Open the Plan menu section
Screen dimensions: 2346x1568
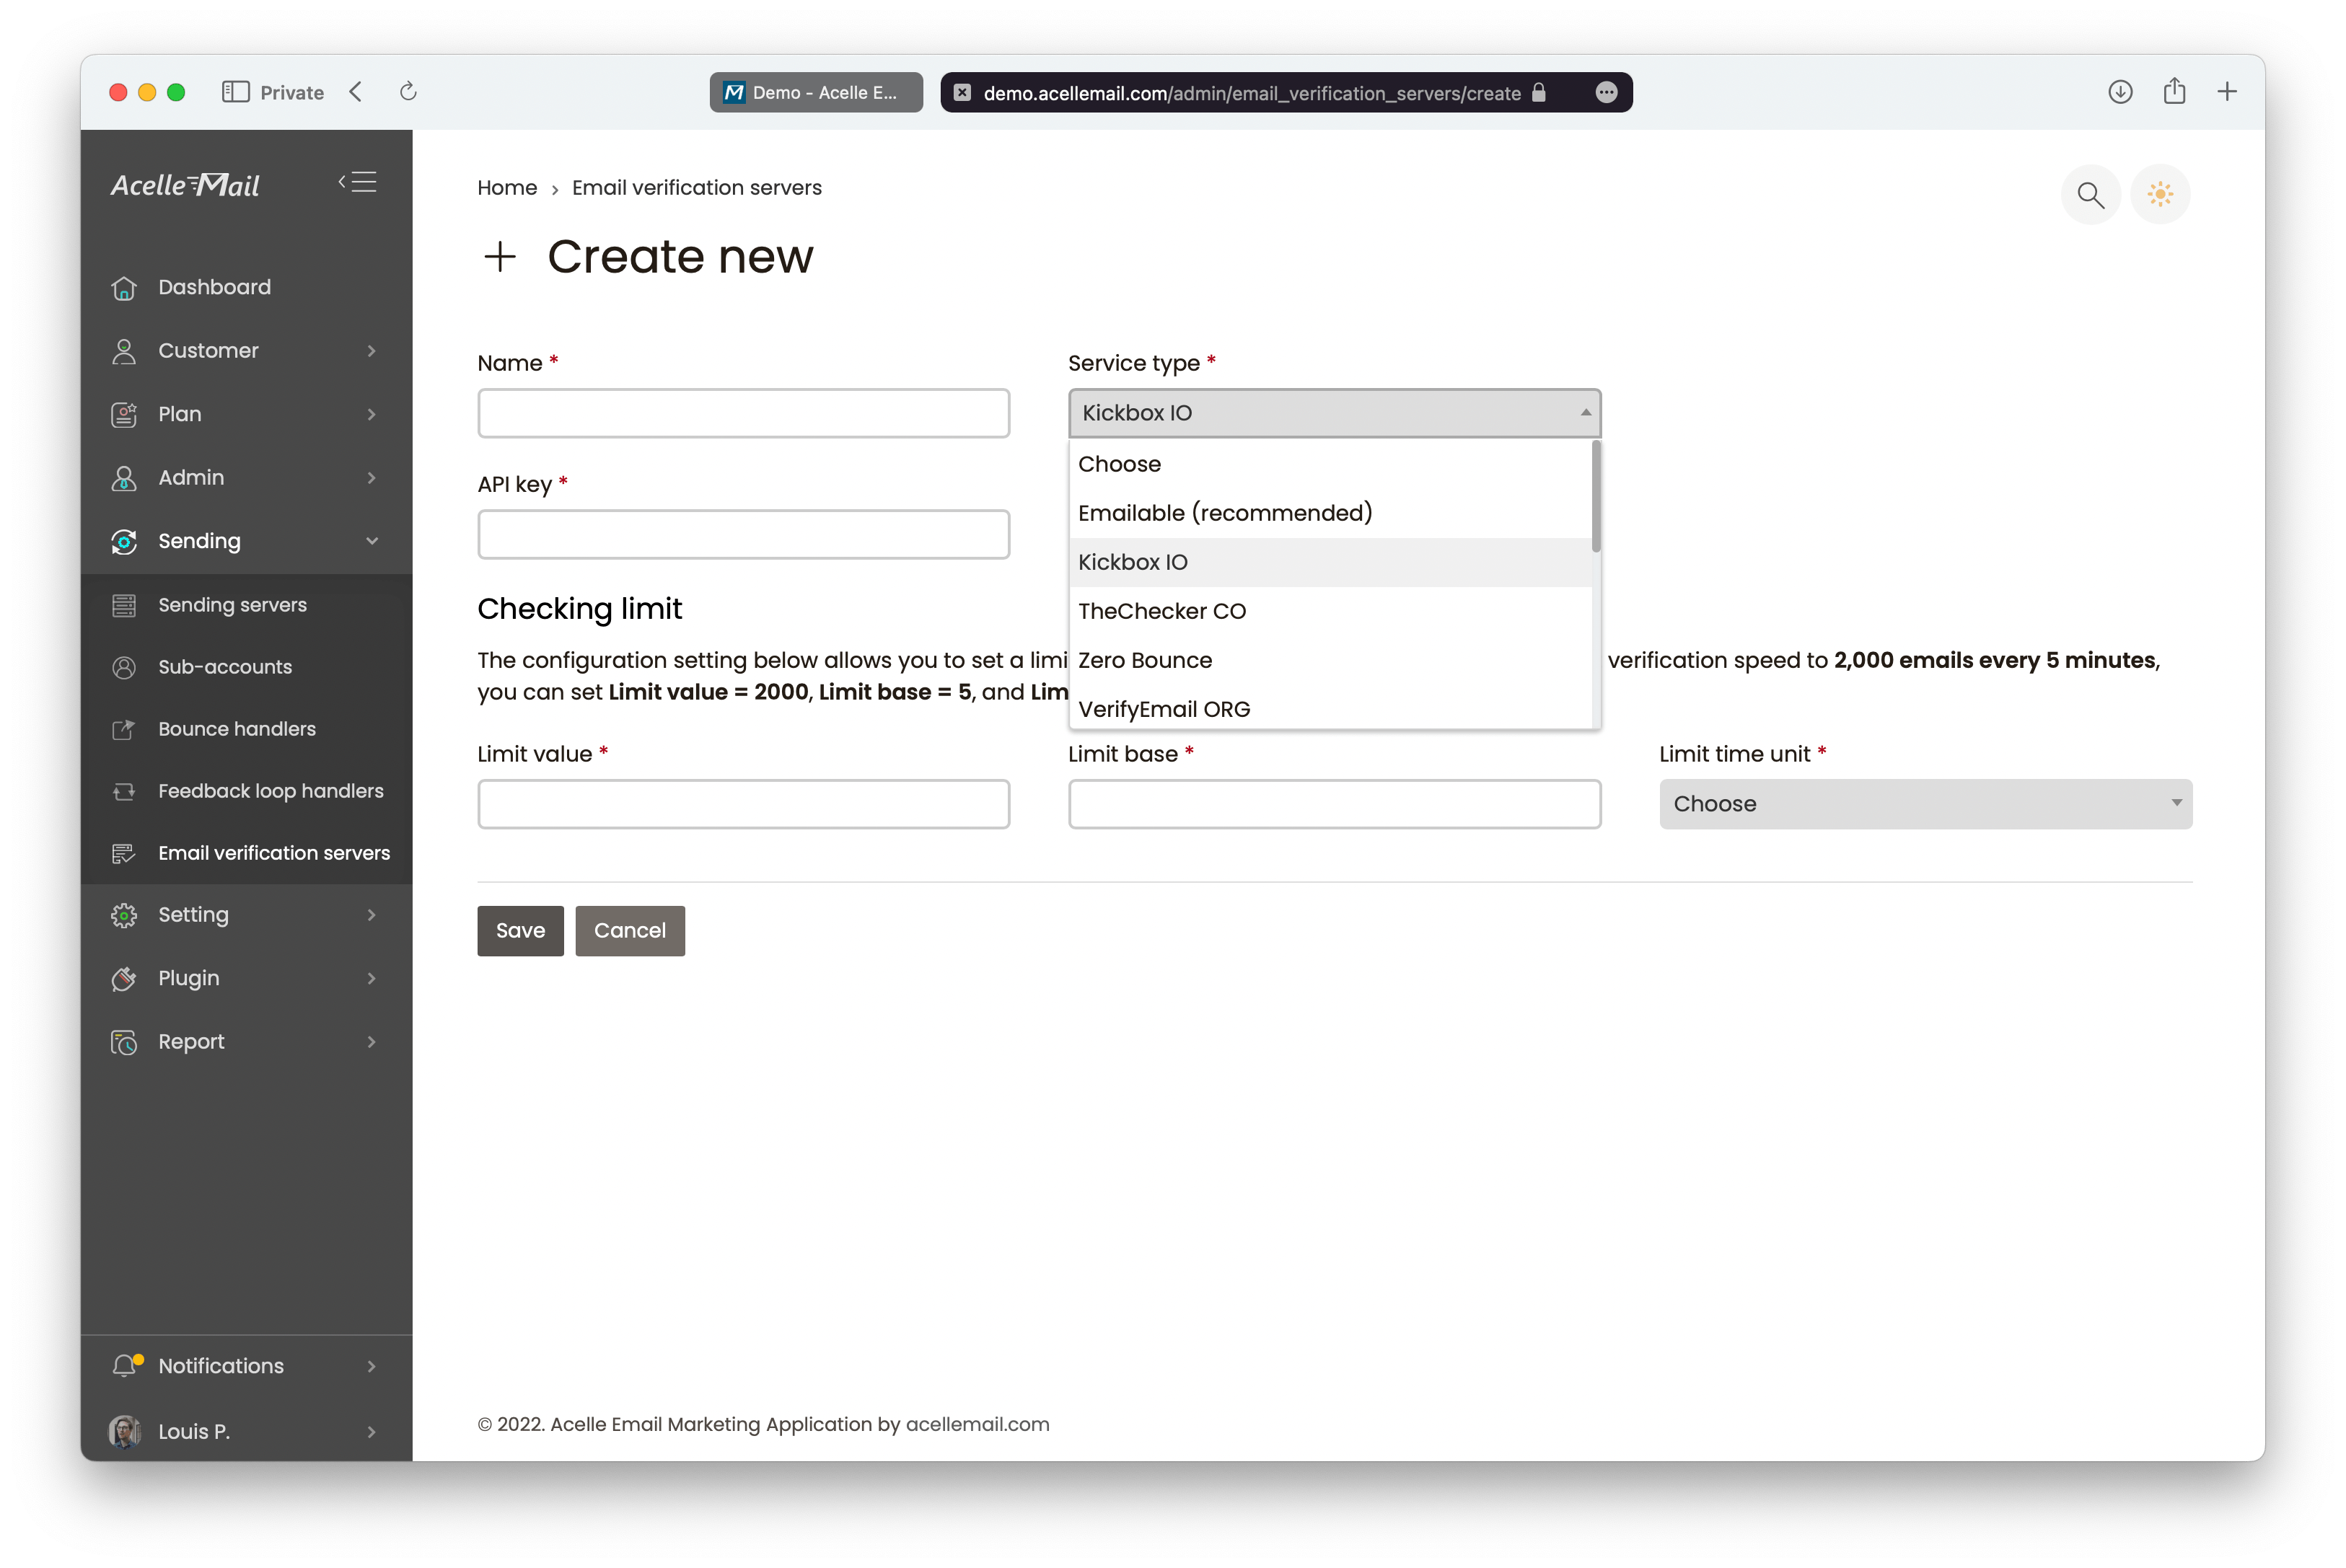coord(247,415)
